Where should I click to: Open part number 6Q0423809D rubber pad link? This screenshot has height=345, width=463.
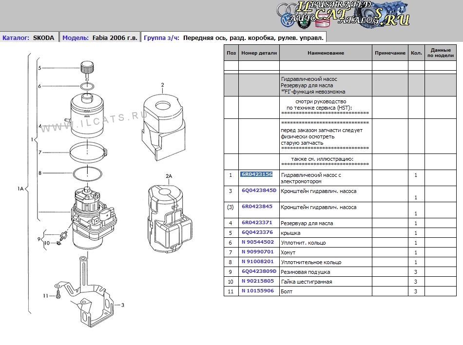[x=258, y=271]
